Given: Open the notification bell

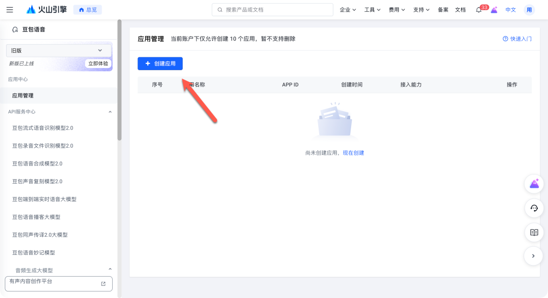Looking at the screenshot, I should pyautogui.click(x=478, y=10).
